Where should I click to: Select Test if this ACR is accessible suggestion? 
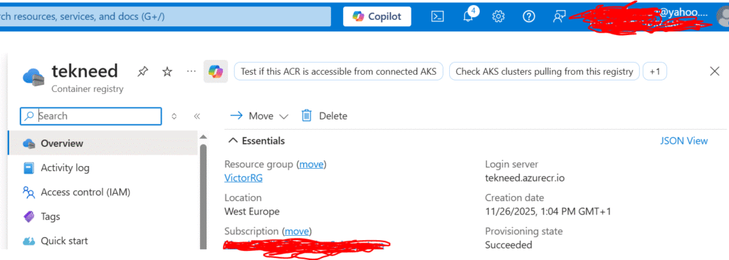click(338, 72)
